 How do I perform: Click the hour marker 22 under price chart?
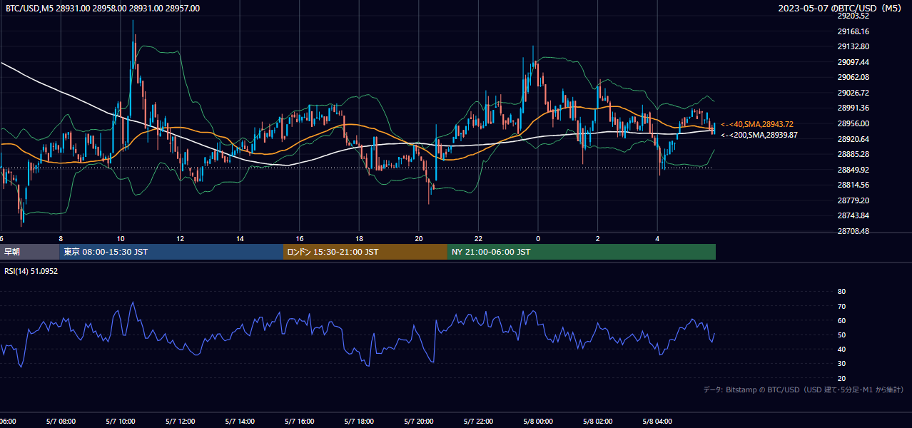click(478, 239)
